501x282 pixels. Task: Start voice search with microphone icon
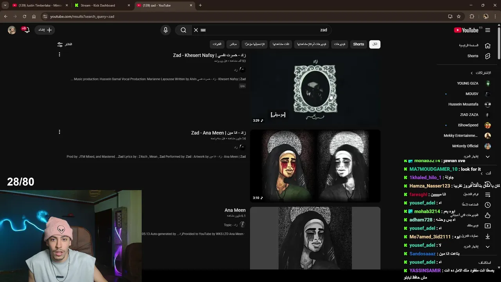(166, 30)
